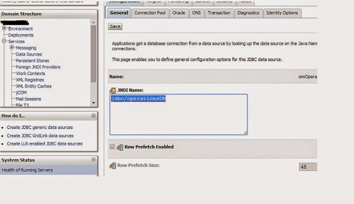Collapse the How do I panel
Viewport: 354px width, 204px height.
(x=93, y=115)
